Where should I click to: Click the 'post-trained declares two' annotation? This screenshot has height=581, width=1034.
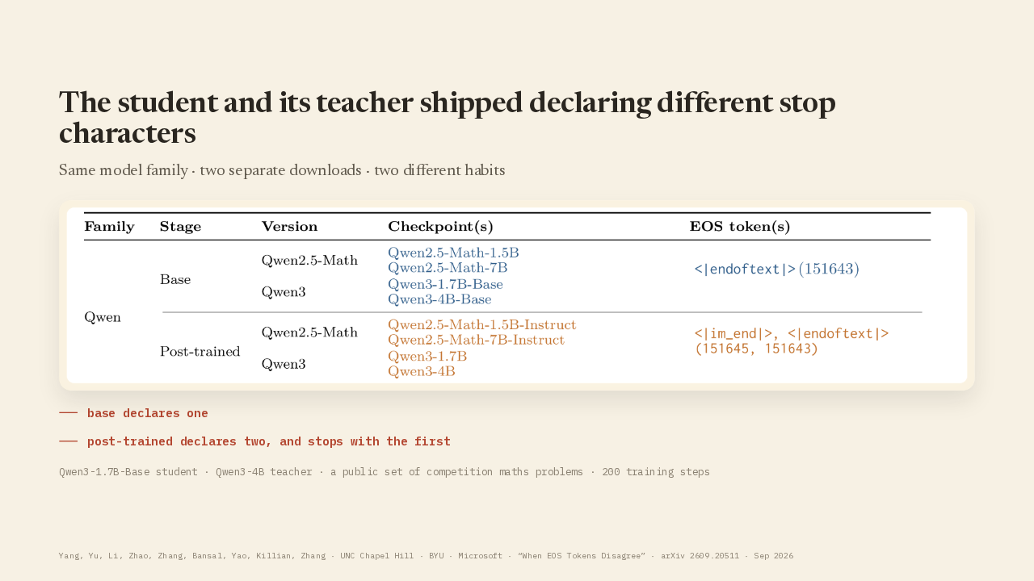click(x=269, y=441)
